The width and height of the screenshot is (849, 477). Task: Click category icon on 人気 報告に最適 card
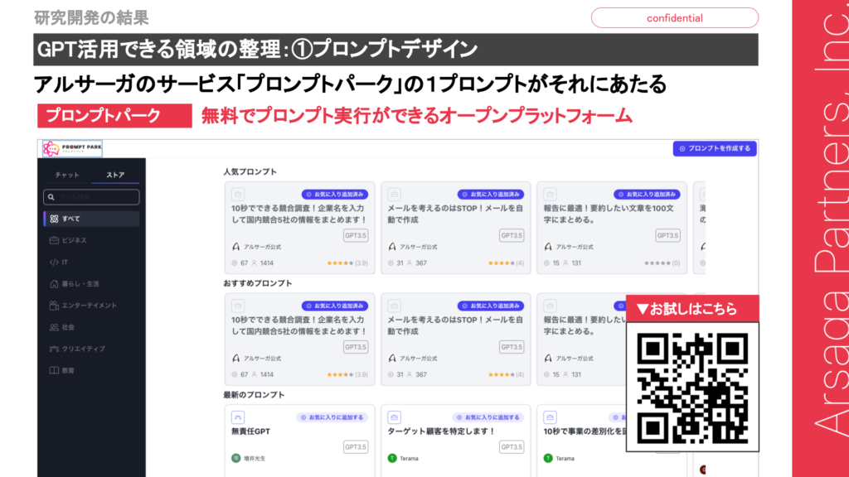[551, 194]
